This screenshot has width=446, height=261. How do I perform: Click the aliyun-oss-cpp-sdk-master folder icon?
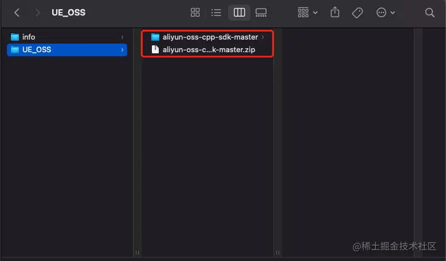155,37
